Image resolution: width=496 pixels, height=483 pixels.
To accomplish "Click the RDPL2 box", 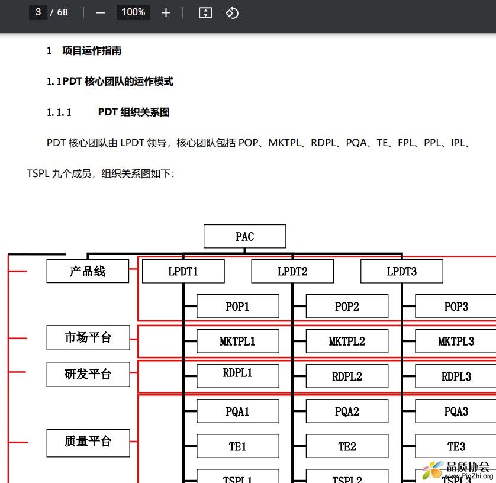I will (x=347, y=376).
